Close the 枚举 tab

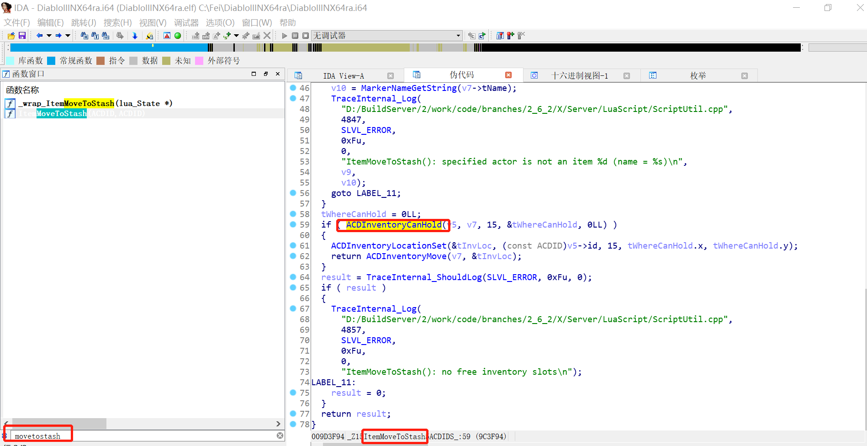[745, 76]
